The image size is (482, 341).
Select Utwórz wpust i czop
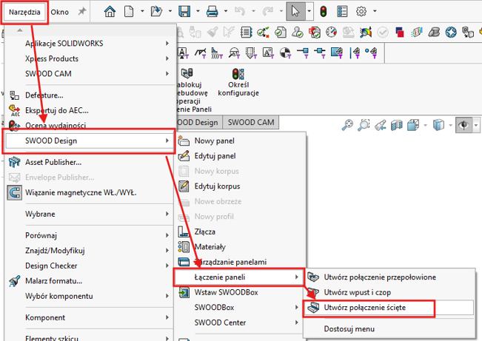[x=357, y=292]
